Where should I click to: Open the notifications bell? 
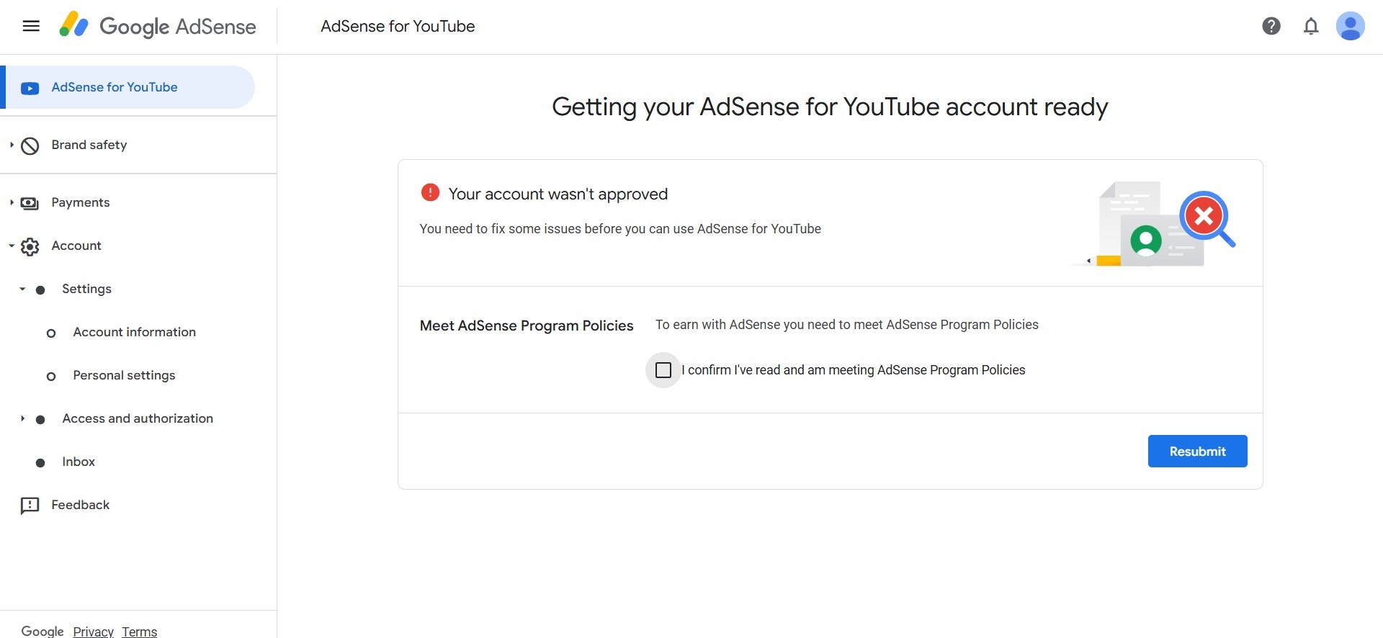tap(1311, 27)
